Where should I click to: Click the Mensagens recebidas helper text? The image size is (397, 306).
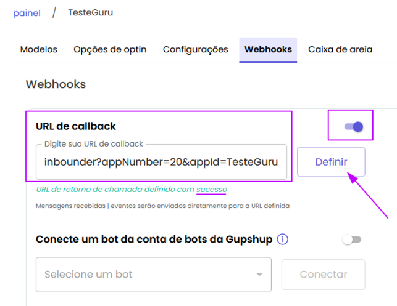[162, 206]
